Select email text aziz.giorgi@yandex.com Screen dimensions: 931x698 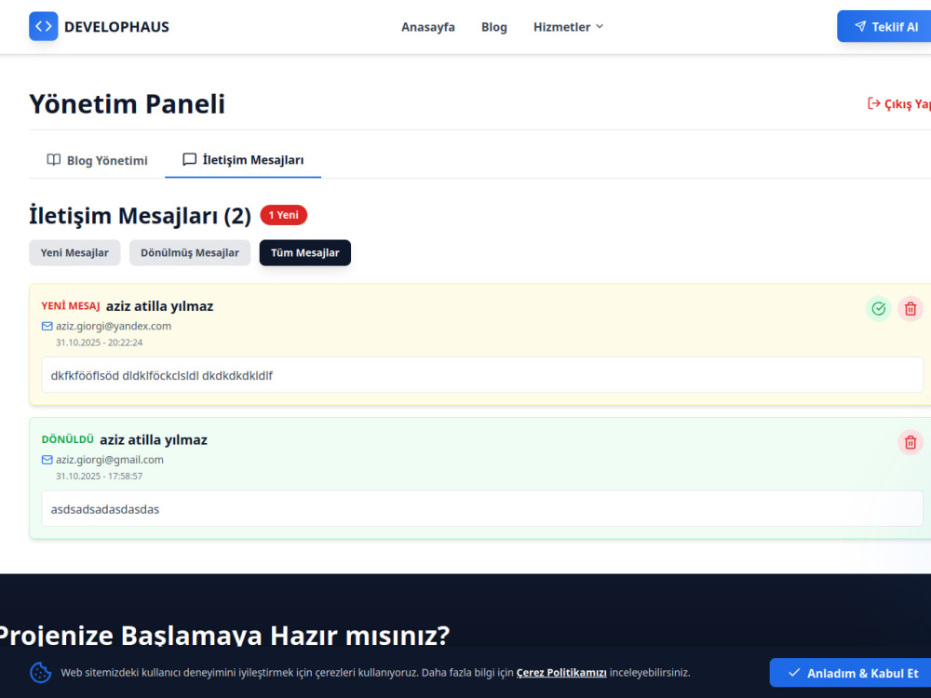[114, 326]
